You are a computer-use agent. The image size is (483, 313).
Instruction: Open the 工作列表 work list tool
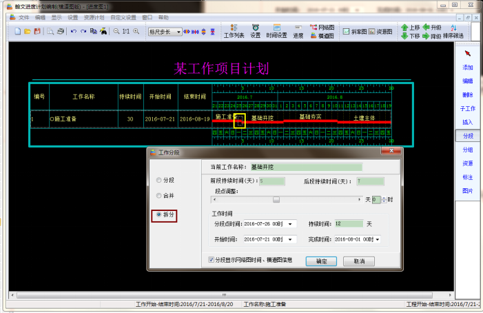tap(234, 31)
